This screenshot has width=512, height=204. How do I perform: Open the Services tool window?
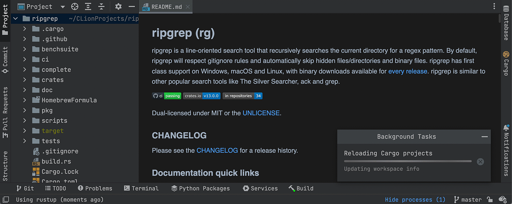pos(260,188)
